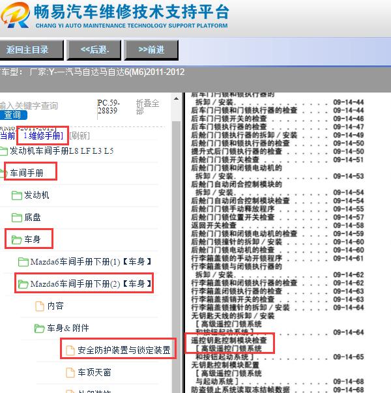Viewport: 391px width, 393px height.
Task: Expand the 底盘 folder node
Action: coord(33,217)
